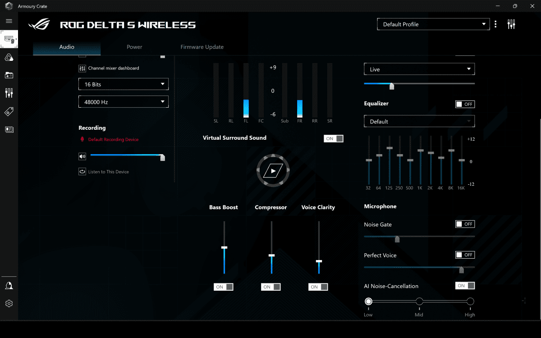This screenshot has width=541, height=338.
Task: Open the Devices sidebar icon
Action: 9,40
